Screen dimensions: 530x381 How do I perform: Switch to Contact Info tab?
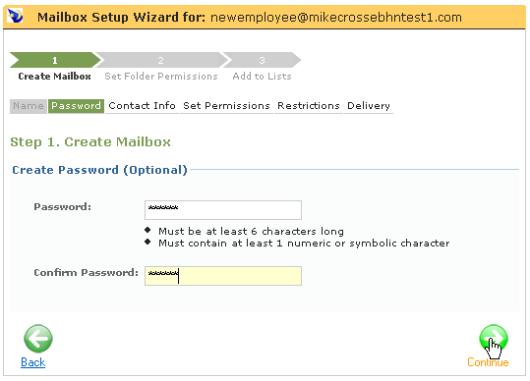click(x=142, y=106)
